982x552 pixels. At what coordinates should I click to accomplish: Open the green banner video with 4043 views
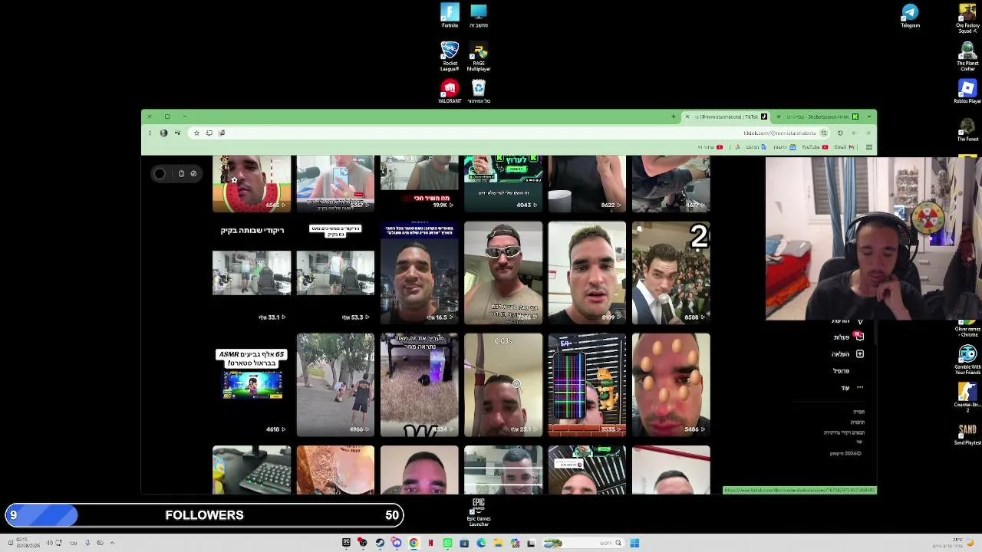pyautogui.click(x=503, y=183)
